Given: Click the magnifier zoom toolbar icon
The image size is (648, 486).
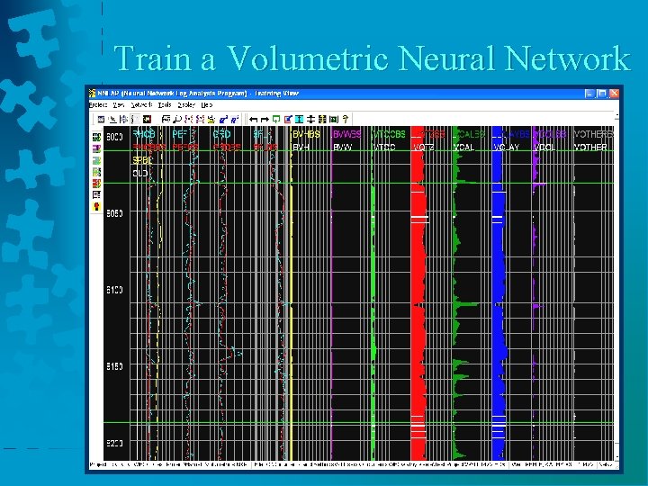Looking at the screenshot, I should coord(177,120).
